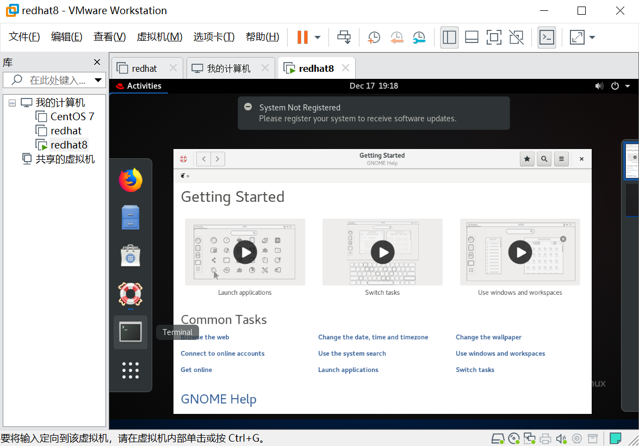Toggle the thumbnail bar view icon

[472, 37]
